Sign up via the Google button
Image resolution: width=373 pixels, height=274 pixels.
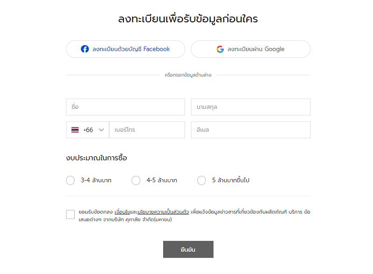250,49
